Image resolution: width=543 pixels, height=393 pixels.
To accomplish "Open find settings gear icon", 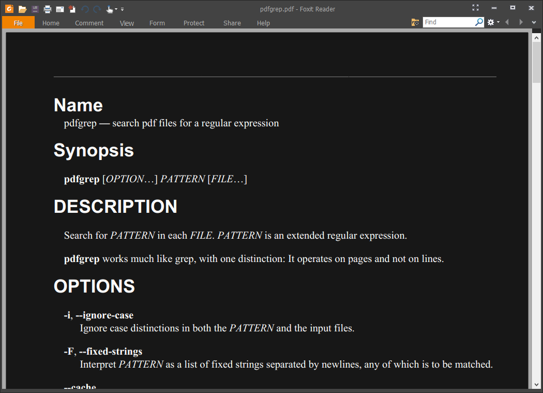I will [491, 22].
